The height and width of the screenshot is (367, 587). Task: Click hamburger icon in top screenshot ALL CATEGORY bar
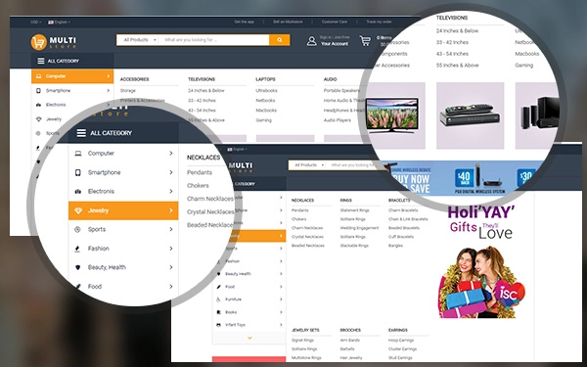[x=41, y=61]
